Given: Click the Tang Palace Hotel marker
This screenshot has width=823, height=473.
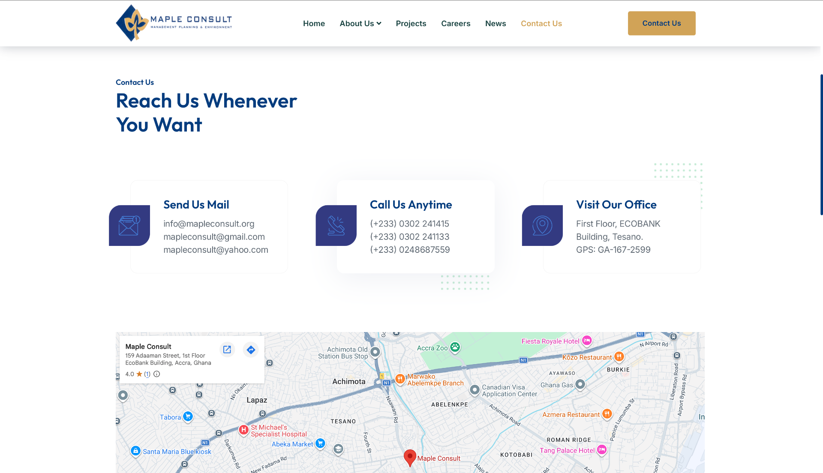Looking at the screenshot, I should (x=602, y=449).
